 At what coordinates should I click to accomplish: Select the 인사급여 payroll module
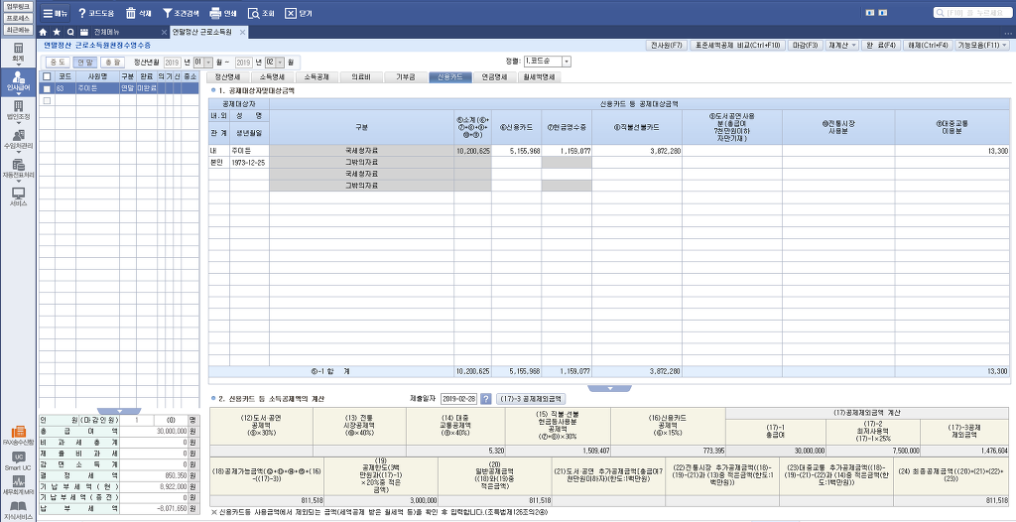[18, 82]
